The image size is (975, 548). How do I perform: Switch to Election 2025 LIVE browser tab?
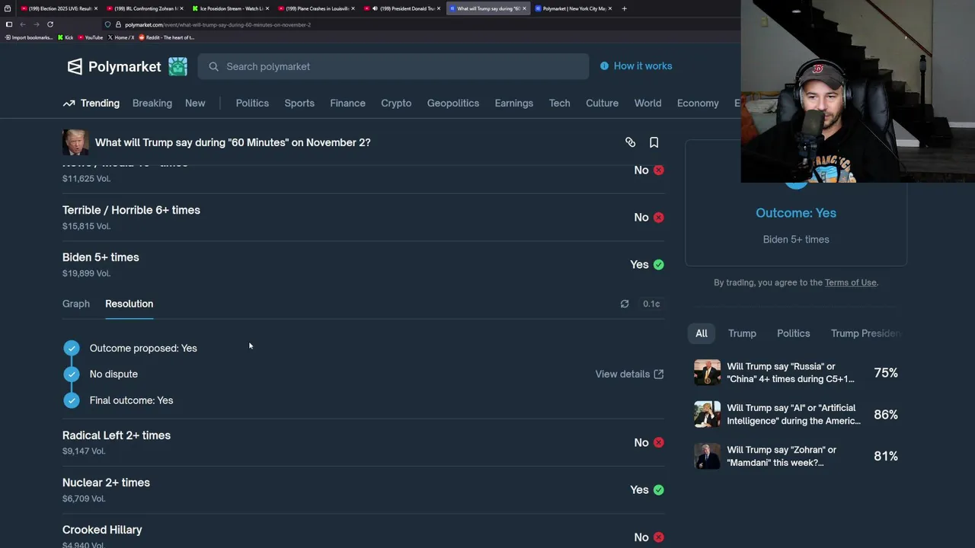click(x=59, y=8)
